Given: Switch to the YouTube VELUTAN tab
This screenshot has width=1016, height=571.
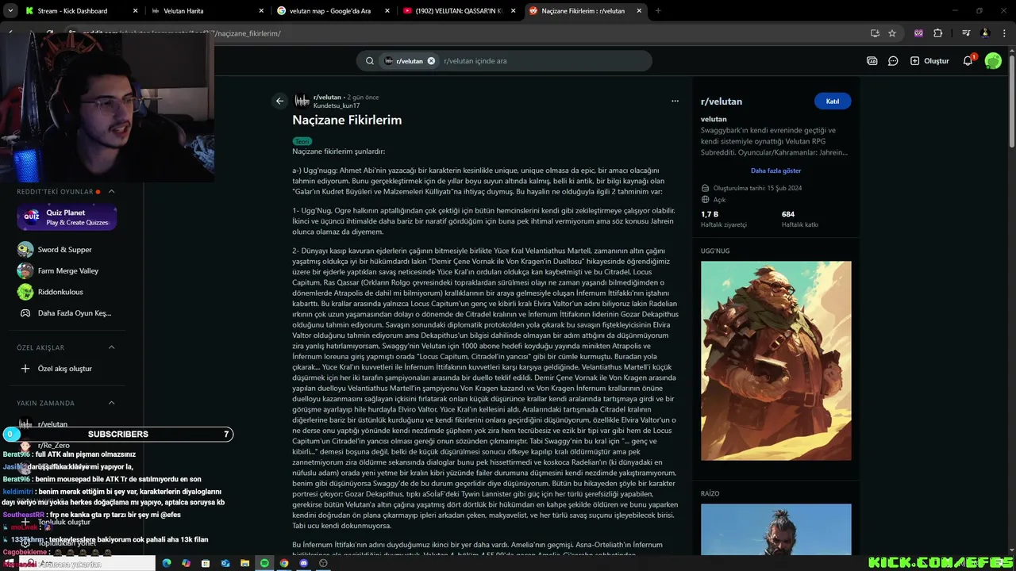Looking at the screenshot, I should click(x=458, y=11).
